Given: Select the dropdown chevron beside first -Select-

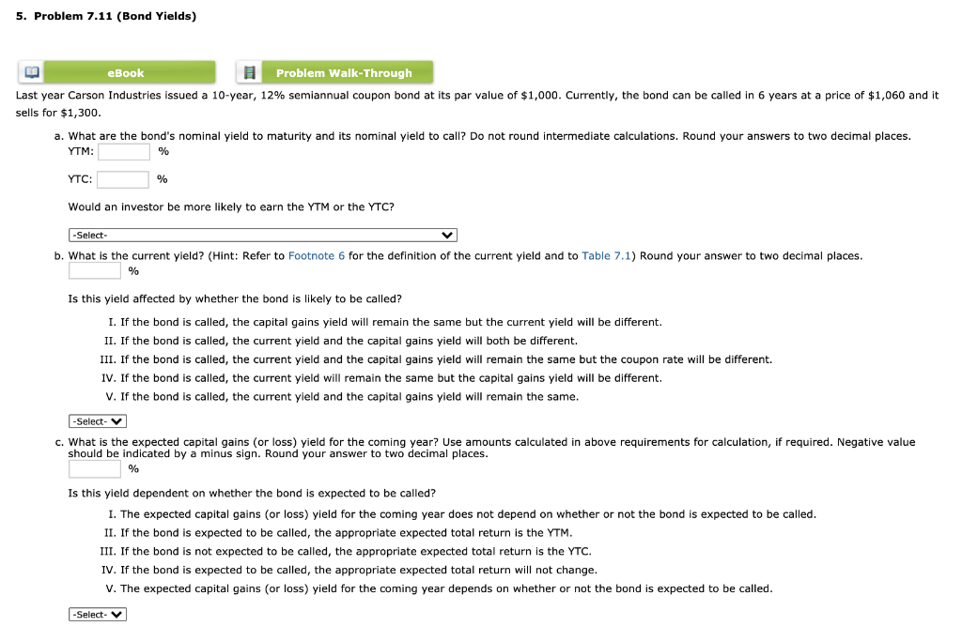Looking at the screenshot, I should pyautogui.click(x=447, y=234).
